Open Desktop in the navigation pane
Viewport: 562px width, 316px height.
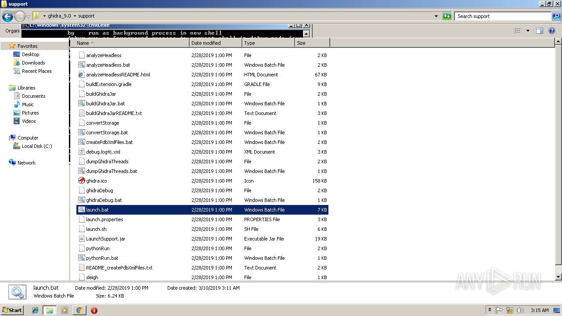tap(31, 54)
